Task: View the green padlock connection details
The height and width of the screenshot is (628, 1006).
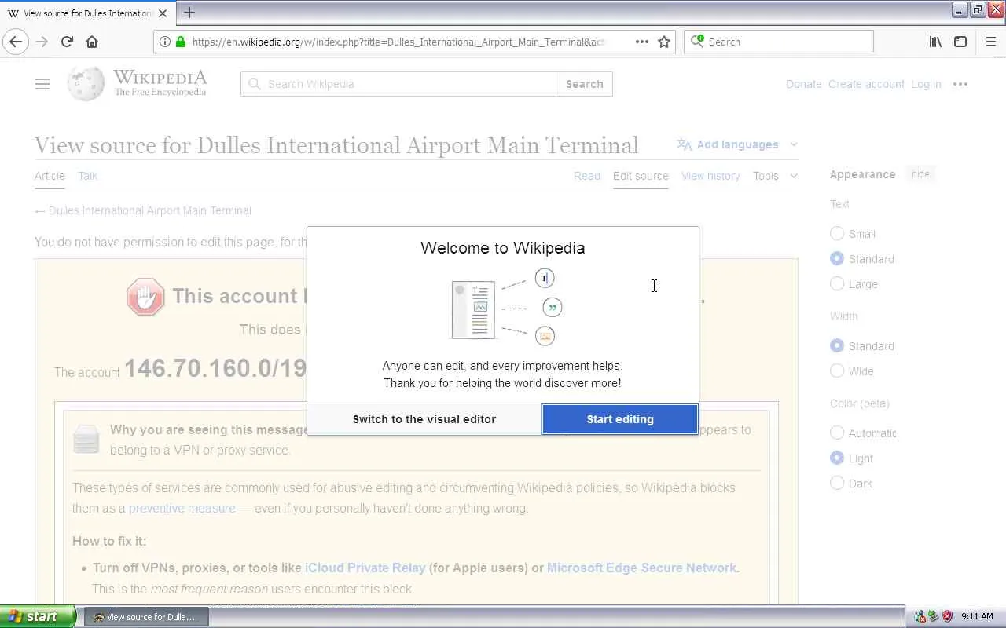Action: tap(181, 42)
